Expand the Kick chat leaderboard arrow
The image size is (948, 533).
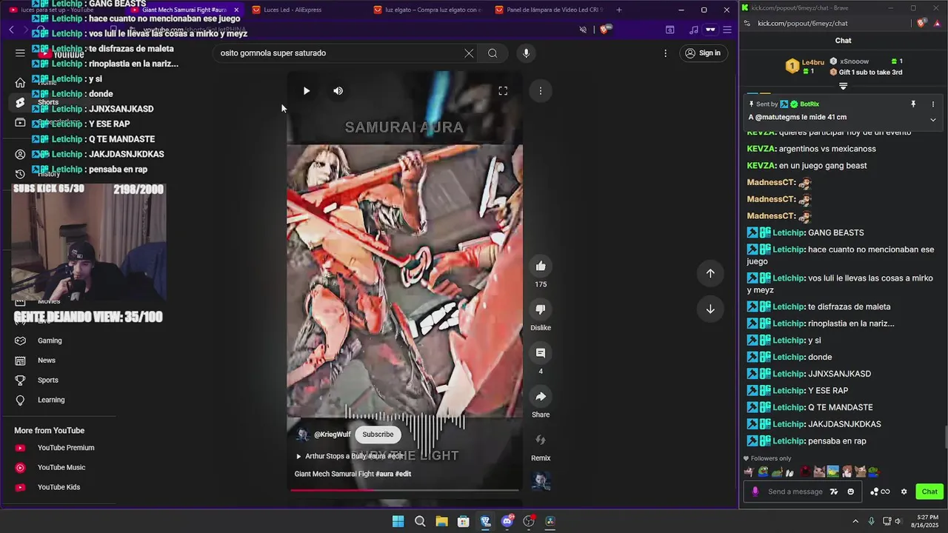pyautogui.click(x=843, y=86)
